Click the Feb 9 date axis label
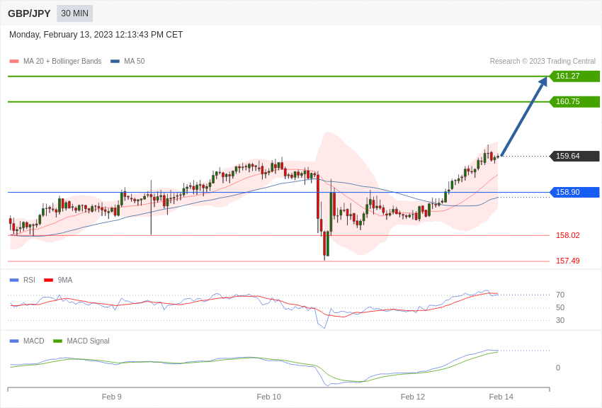This screenshot has width=602, height=408. pyautogui.click(x=112, y=397)
